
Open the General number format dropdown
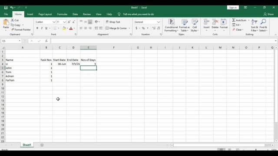pyautogui.click(x=159, y=22)
